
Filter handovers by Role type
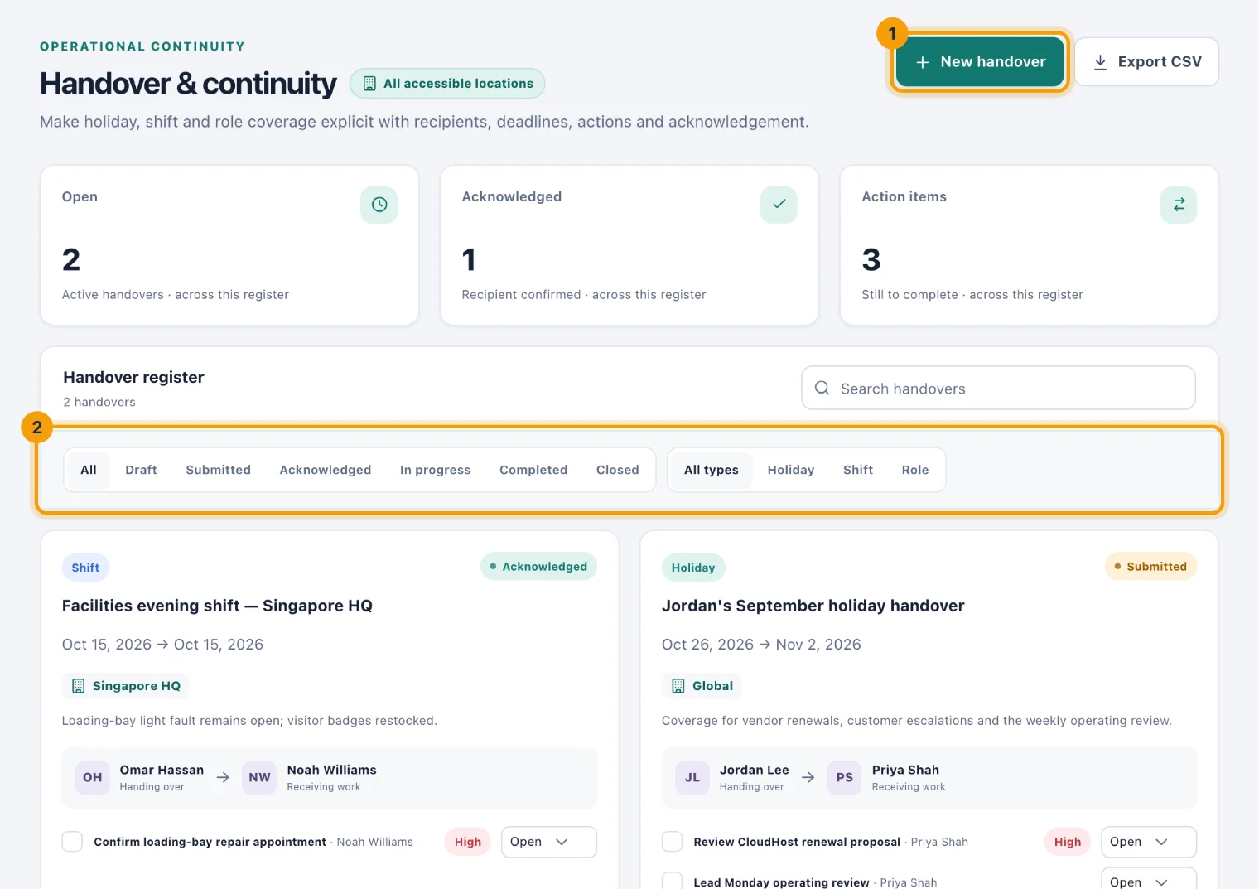(x=915, y=470)
